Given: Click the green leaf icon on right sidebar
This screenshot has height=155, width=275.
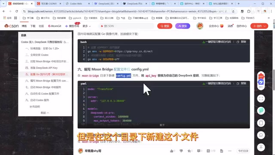Looking at the screenshot, I should [x=261, y=111].
